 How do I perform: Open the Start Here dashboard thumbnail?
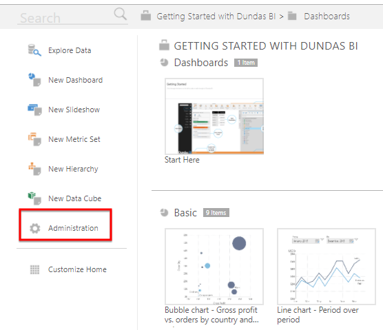(x=214, y=116)
